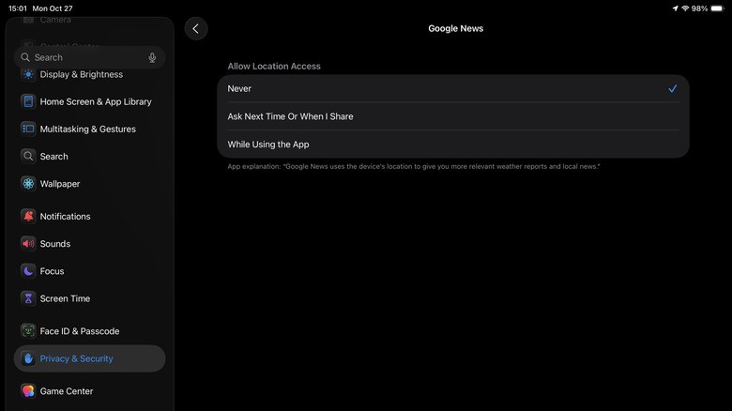Tap the Wallpaper flower icon

click(28, 184)
